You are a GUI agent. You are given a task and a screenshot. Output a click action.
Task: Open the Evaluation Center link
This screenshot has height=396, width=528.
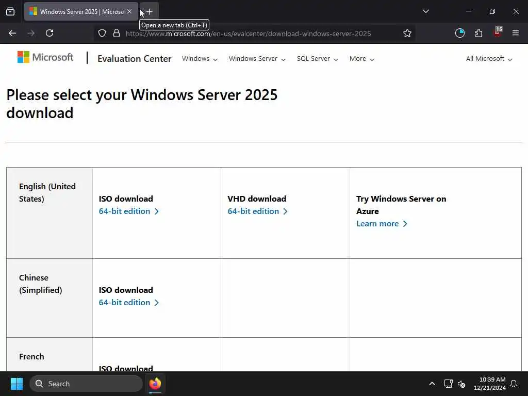click(x=135, y=59)
